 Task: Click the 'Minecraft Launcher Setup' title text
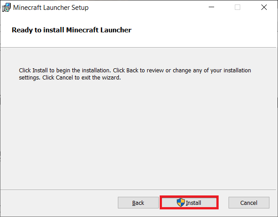click(x=51, y=8)
